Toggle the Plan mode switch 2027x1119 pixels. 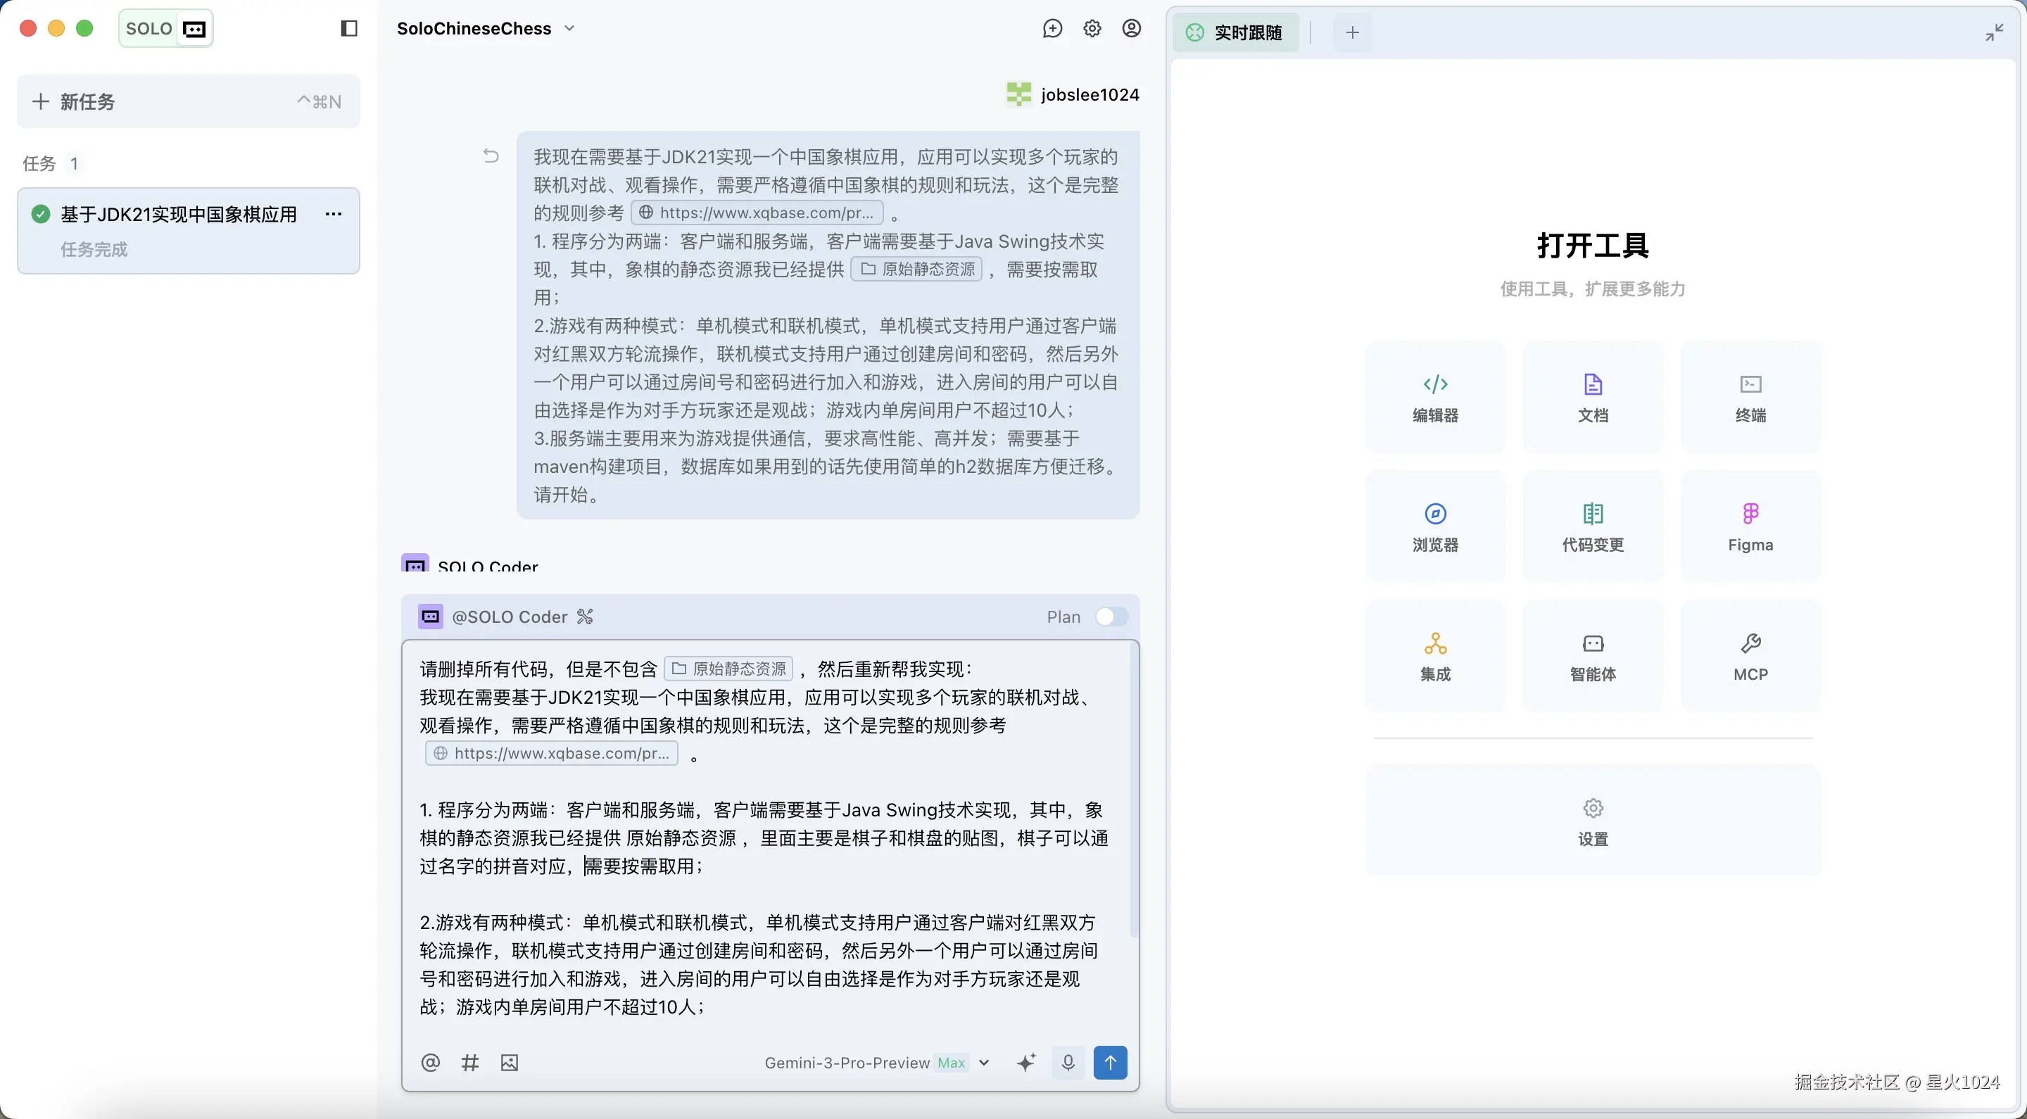click(1111, 617)
